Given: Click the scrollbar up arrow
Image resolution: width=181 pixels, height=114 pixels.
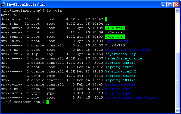Looking at the screenshot, I should coord(178,11).
